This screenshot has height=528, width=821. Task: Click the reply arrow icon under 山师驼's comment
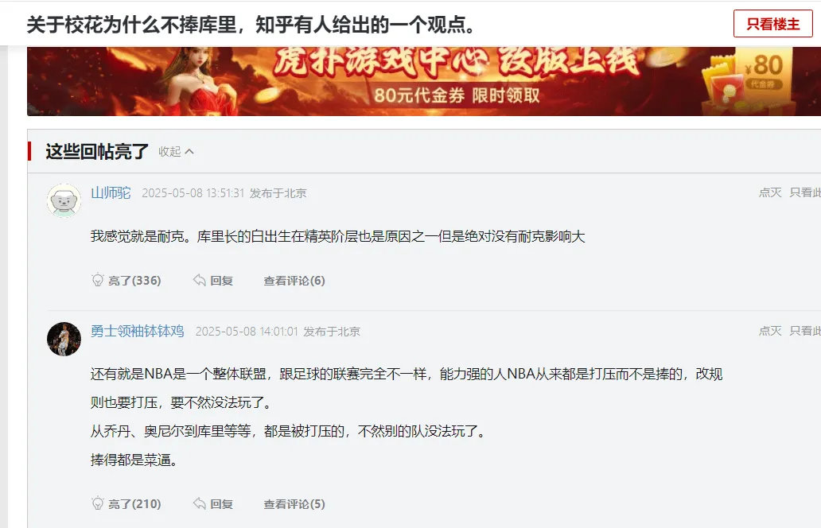click(199, 280)
